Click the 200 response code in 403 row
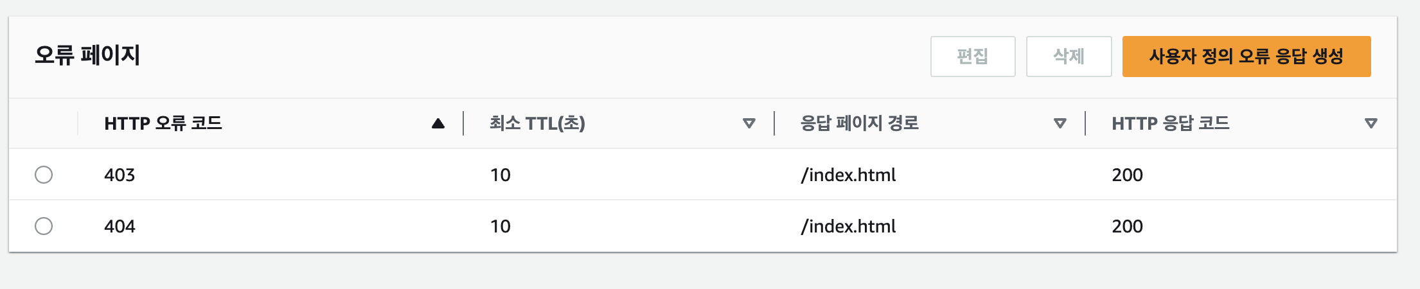Viewport: 1420px width, 289px height. click(x=1127, y=175)
